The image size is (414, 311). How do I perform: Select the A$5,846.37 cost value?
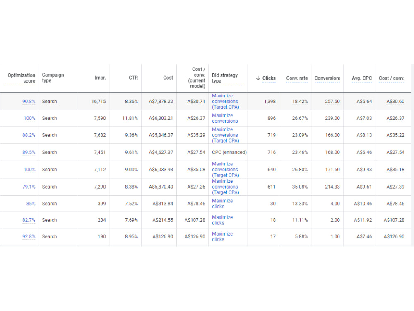pos(161,135)
